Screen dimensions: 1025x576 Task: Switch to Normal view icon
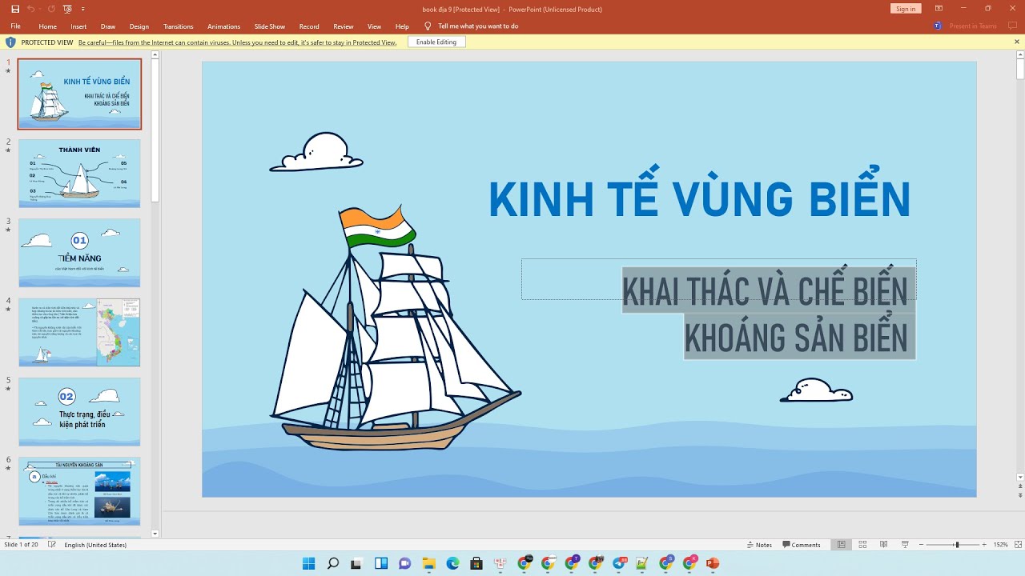(x=842, y=545)
